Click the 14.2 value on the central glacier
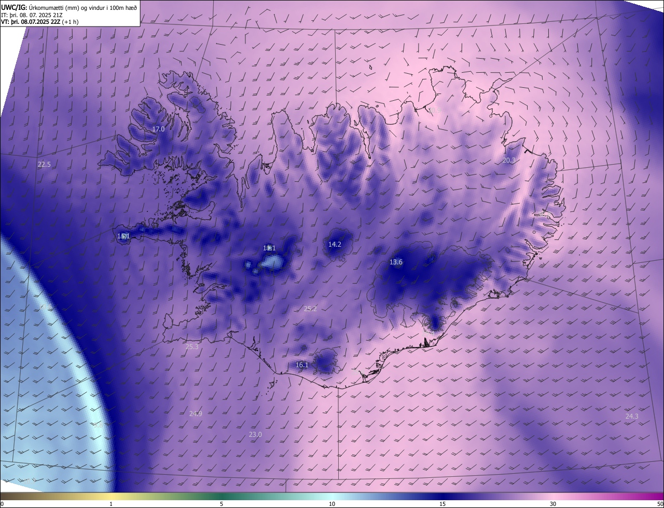 coord(335,244)
